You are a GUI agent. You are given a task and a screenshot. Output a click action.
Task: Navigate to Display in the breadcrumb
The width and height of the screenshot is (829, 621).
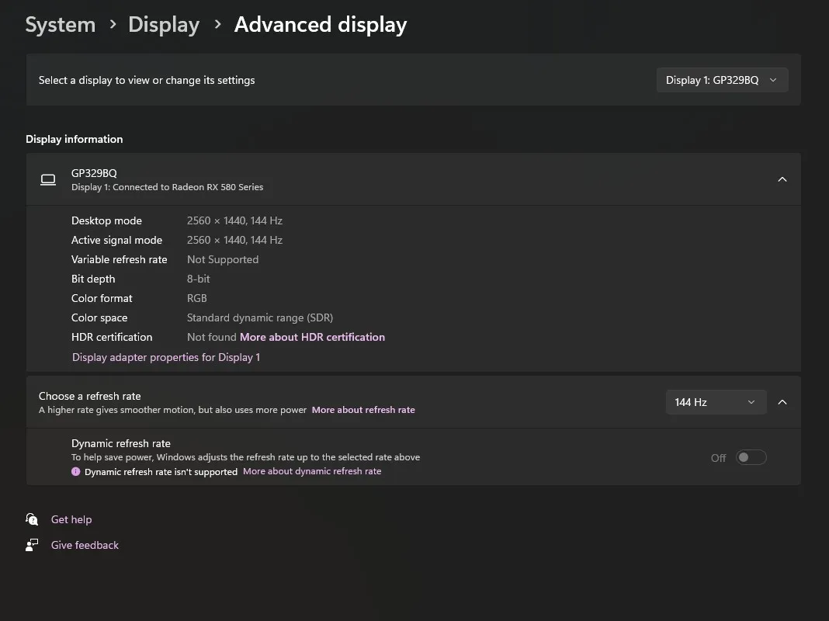tap(164, 25)
